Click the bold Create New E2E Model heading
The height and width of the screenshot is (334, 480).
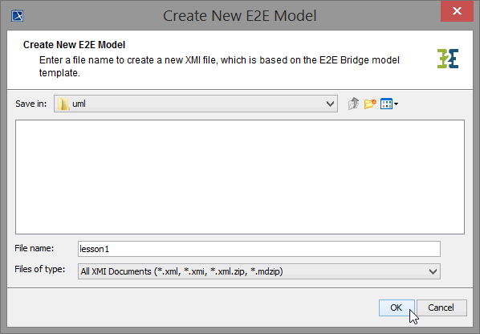coord(74,45)
